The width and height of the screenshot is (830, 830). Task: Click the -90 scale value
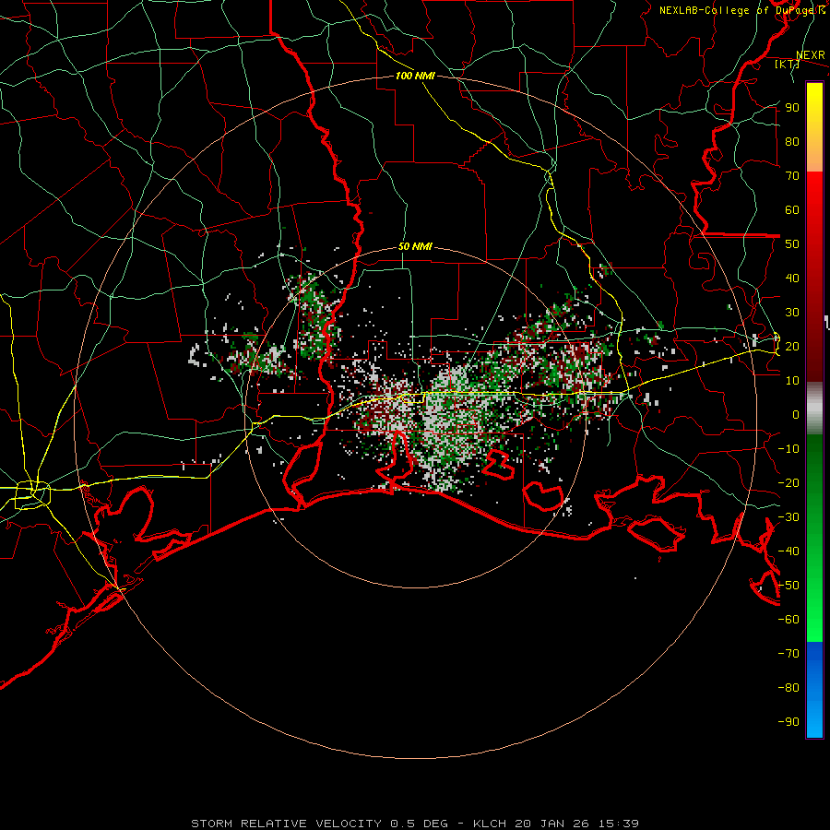click(788, 722)
